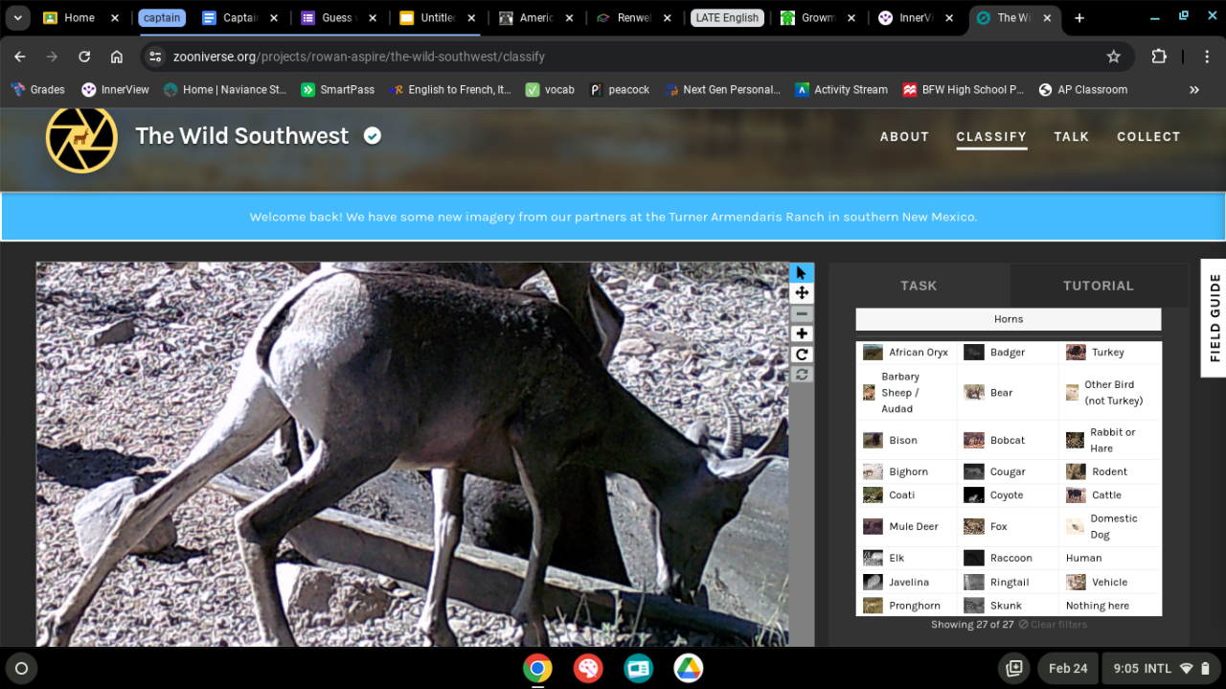Select the pan (move) tool
This screenshot has height=689, width=1226.
pos(802,293)
